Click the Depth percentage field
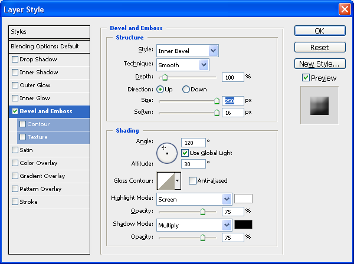The width and height of the screenshot is (354, 264). point(233,77)
